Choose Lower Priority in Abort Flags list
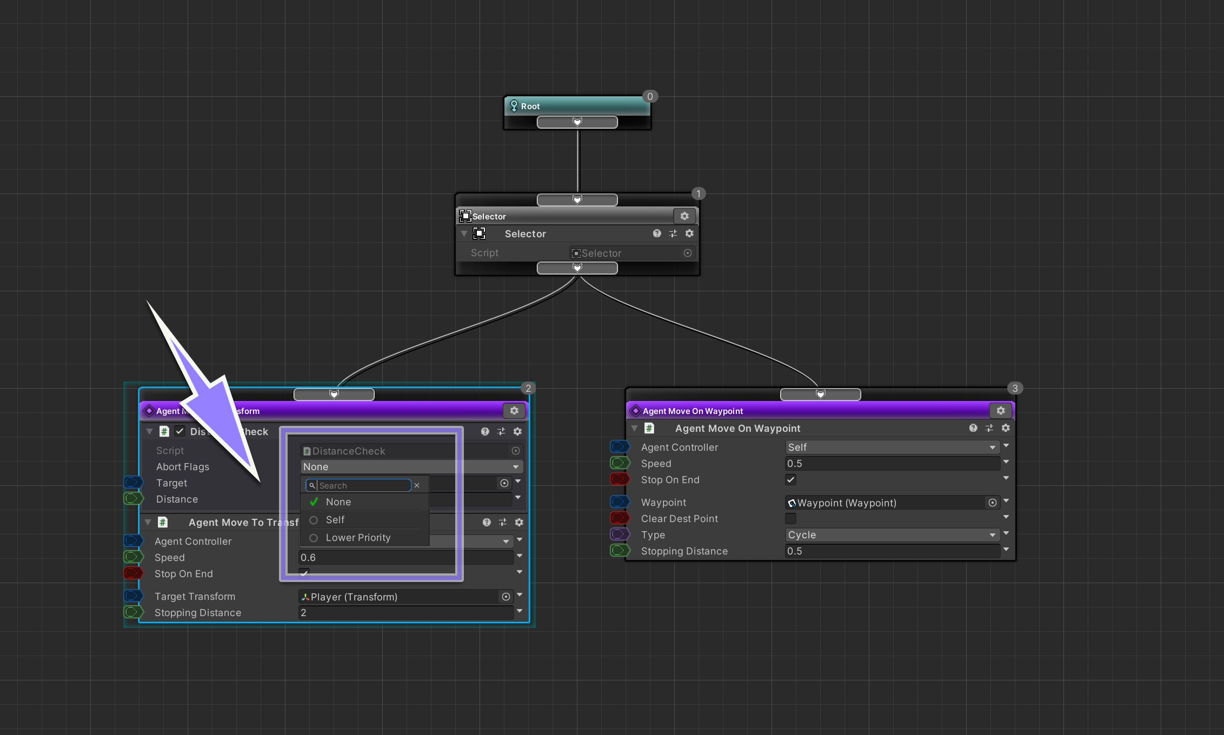This screenshot has height=735, width=1224. click(x=358, y=538)
